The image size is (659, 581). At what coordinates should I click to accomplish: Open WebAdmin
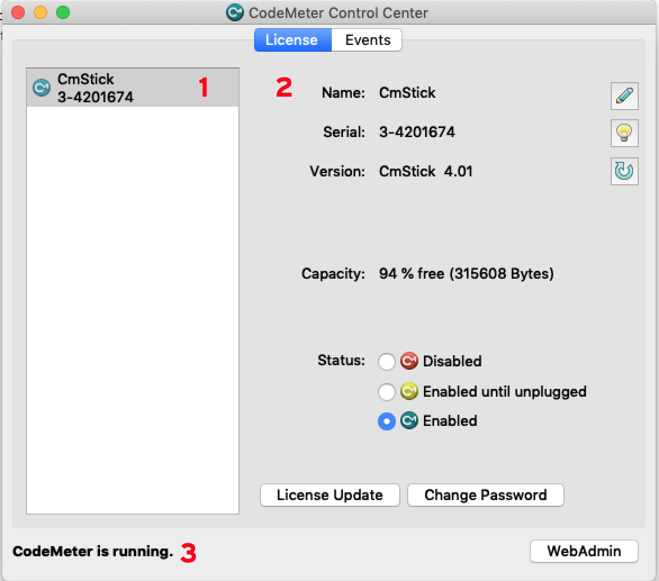click(x=584, y=551)
